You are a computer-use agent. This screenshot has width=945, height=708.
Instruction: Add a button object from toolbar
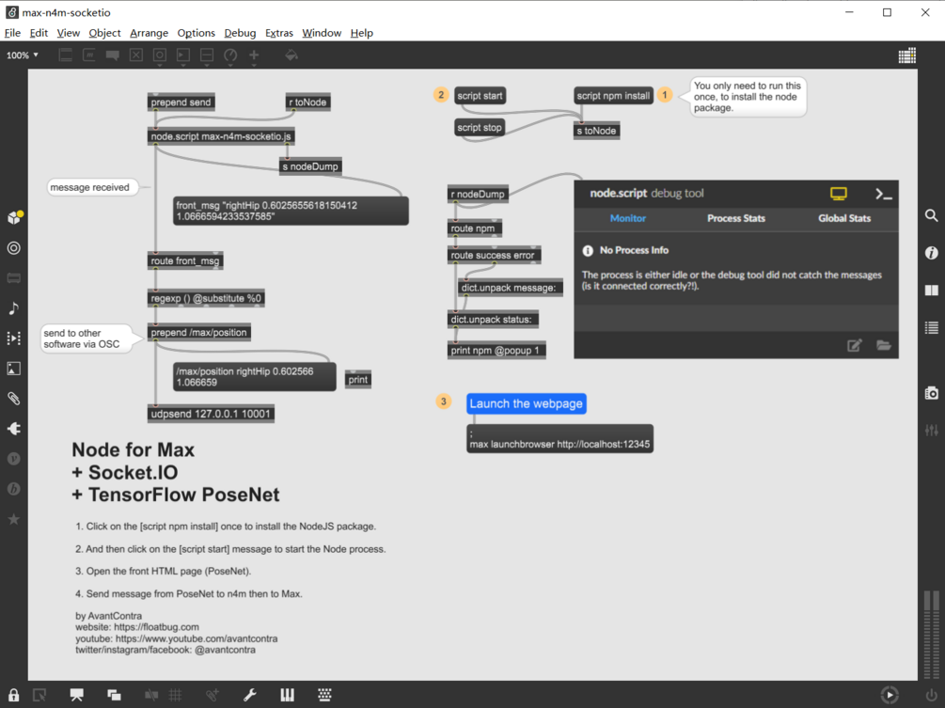(x=160, y=55)
